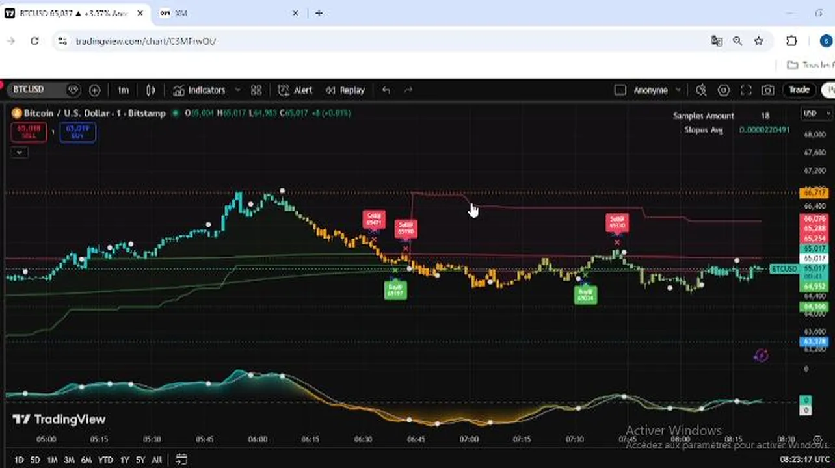Close the BTCUSD browser tab
Image resolution: width=835 pixels, height=468 pixels.
coord(140,13)
